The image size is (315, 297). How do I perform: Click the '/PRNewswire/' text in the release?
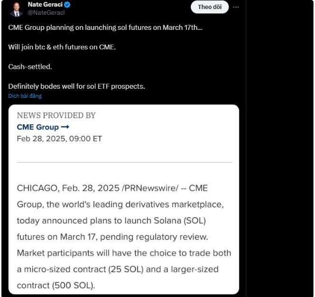tap(150, 188)
